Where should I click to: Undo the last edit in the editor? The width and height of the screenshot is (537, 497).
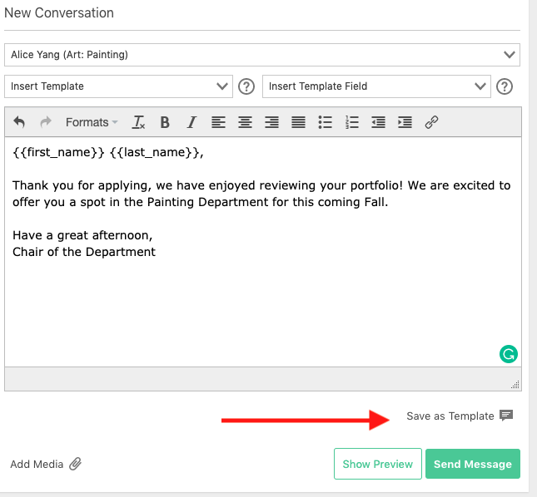coord(19,122)
